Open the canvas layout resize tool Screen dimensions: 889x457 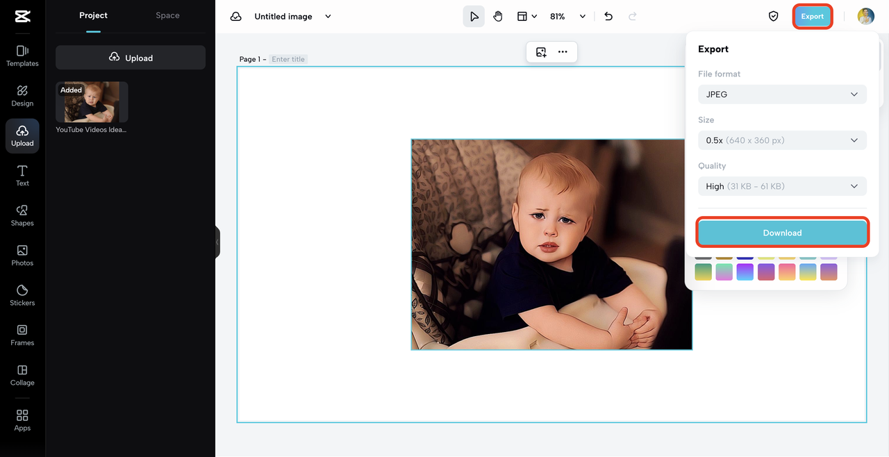point(527,16)
